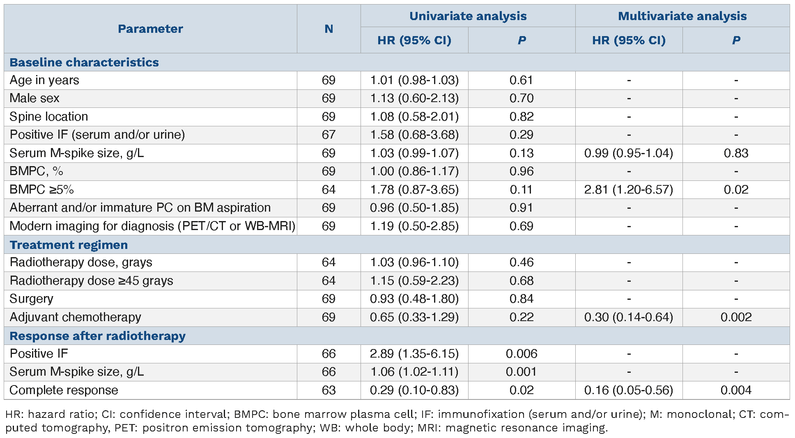Click the Multivariate analysis header
Viewport: 795px width, 438px height.
682,16
